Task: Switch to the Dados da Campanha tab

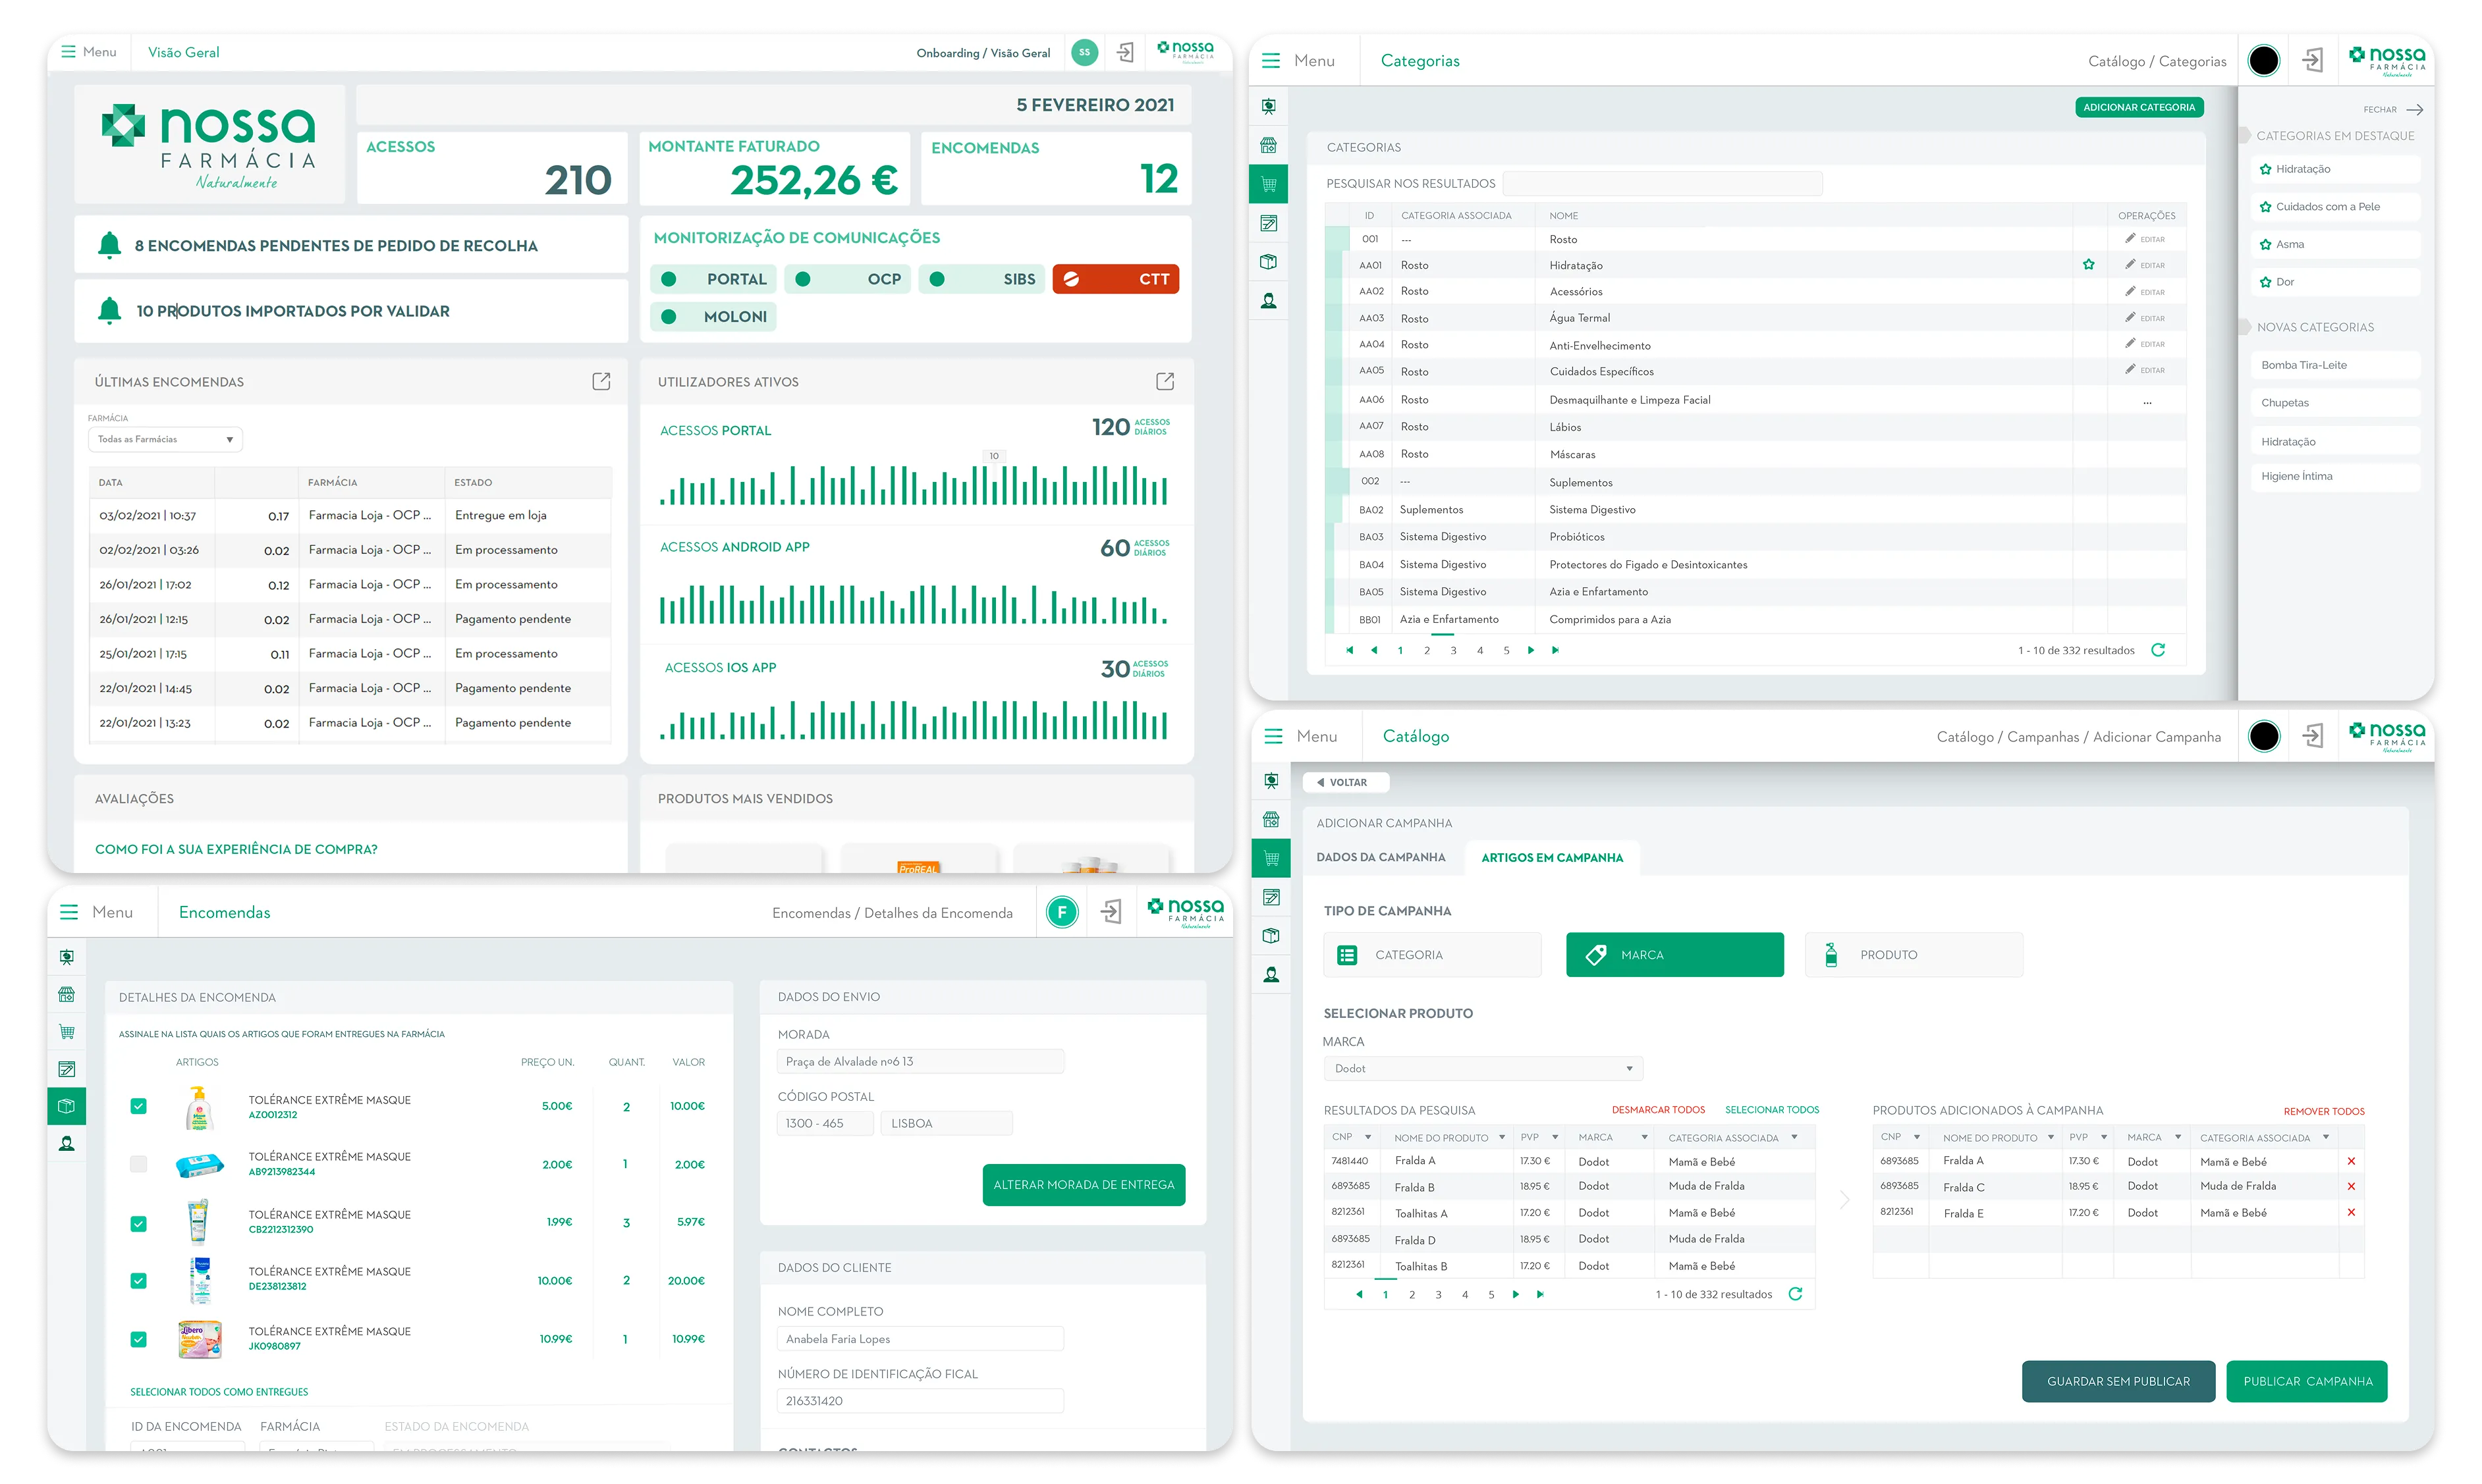Action: coord(1381,857)
